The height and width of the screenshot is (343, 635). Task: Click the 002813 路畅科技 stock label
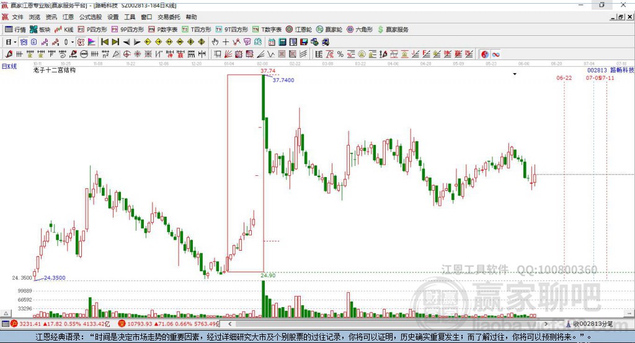tap(611, 70)
